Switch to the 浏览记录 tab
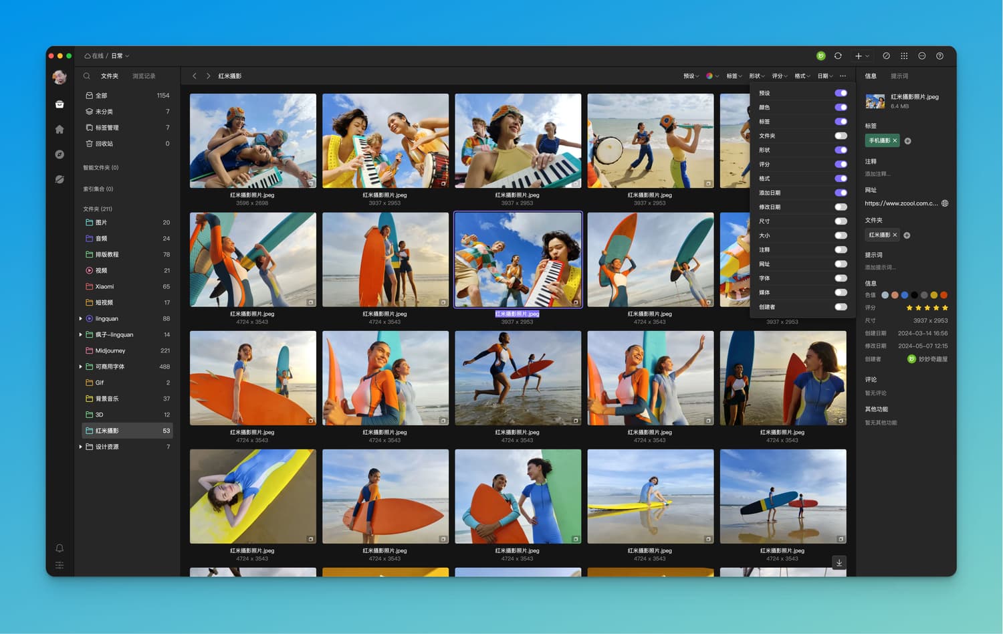The height and width of the screenshot is (634, 1003). click(144, 76)
